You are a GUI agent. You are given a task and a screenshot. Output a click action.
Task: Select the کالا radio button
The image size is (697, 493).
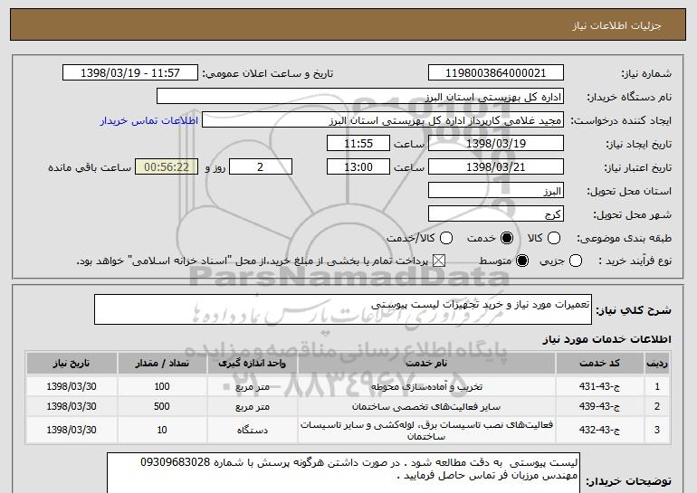click(554, 238)
